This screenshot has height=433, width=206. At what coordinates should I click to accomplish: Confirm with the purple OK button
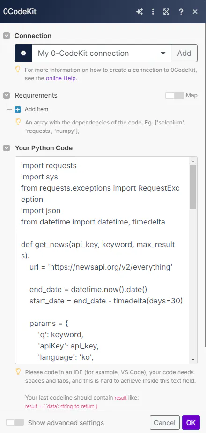tap(191, 423)
